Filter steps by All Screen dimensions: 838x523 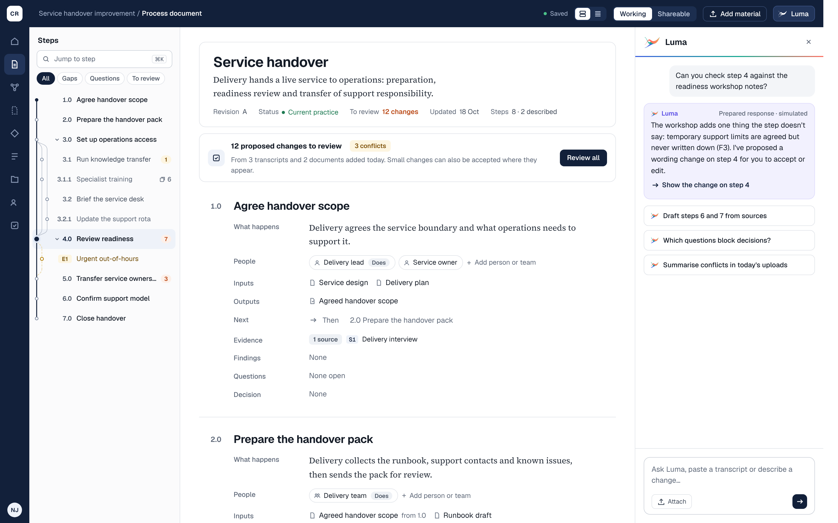46,78
